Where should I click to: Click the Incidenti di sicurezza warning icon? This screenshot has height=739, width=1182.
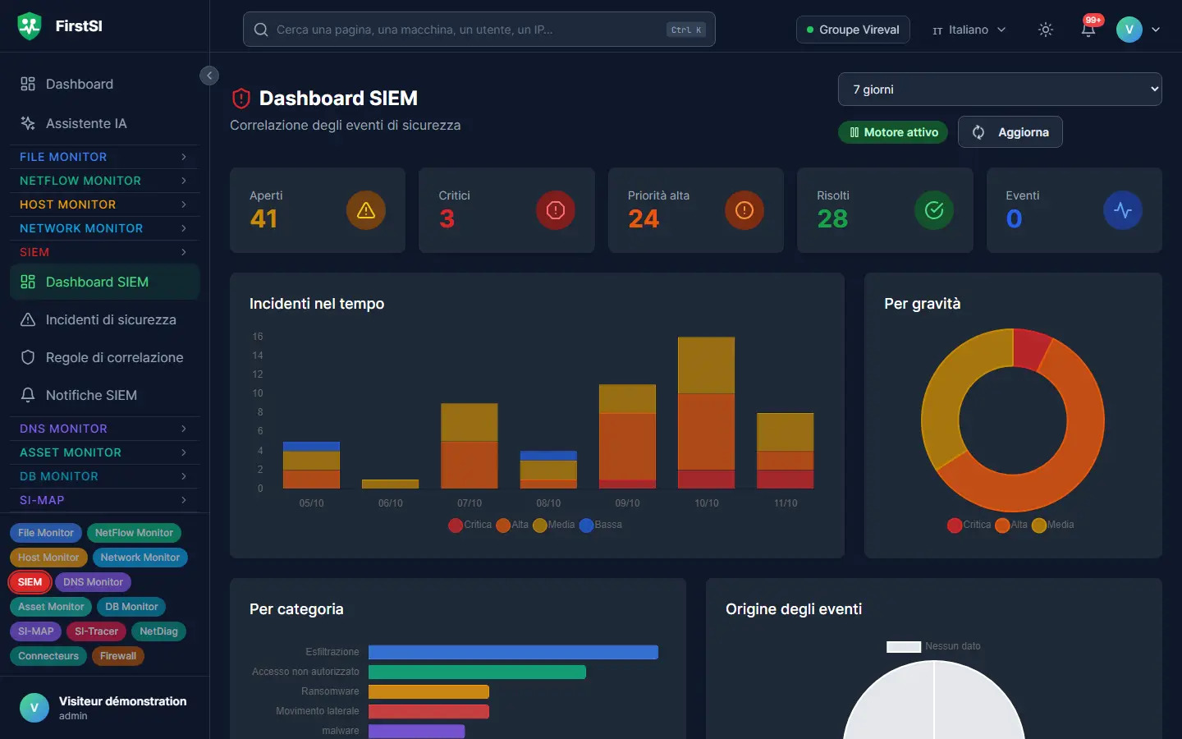pos(28,319)
